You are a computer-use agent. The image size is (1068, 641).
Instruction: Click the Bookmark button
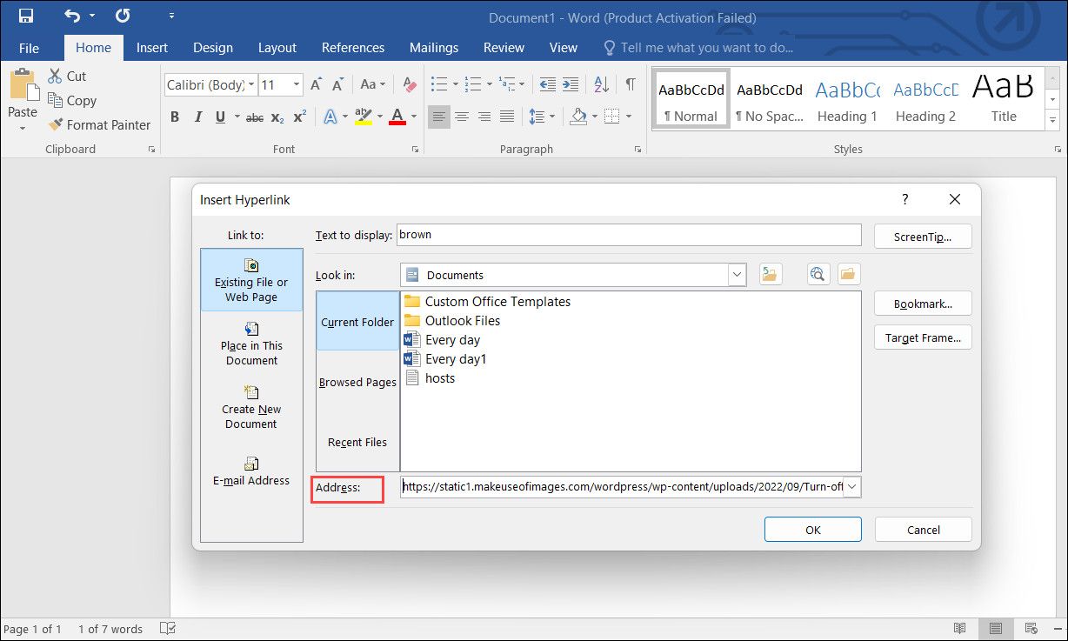tap(923, 304)
